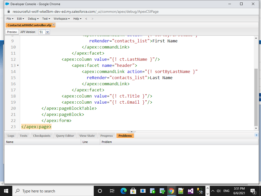This screenshot has width=261, height=196.
Task: Click the Preview button
Action: pos(12,32)
